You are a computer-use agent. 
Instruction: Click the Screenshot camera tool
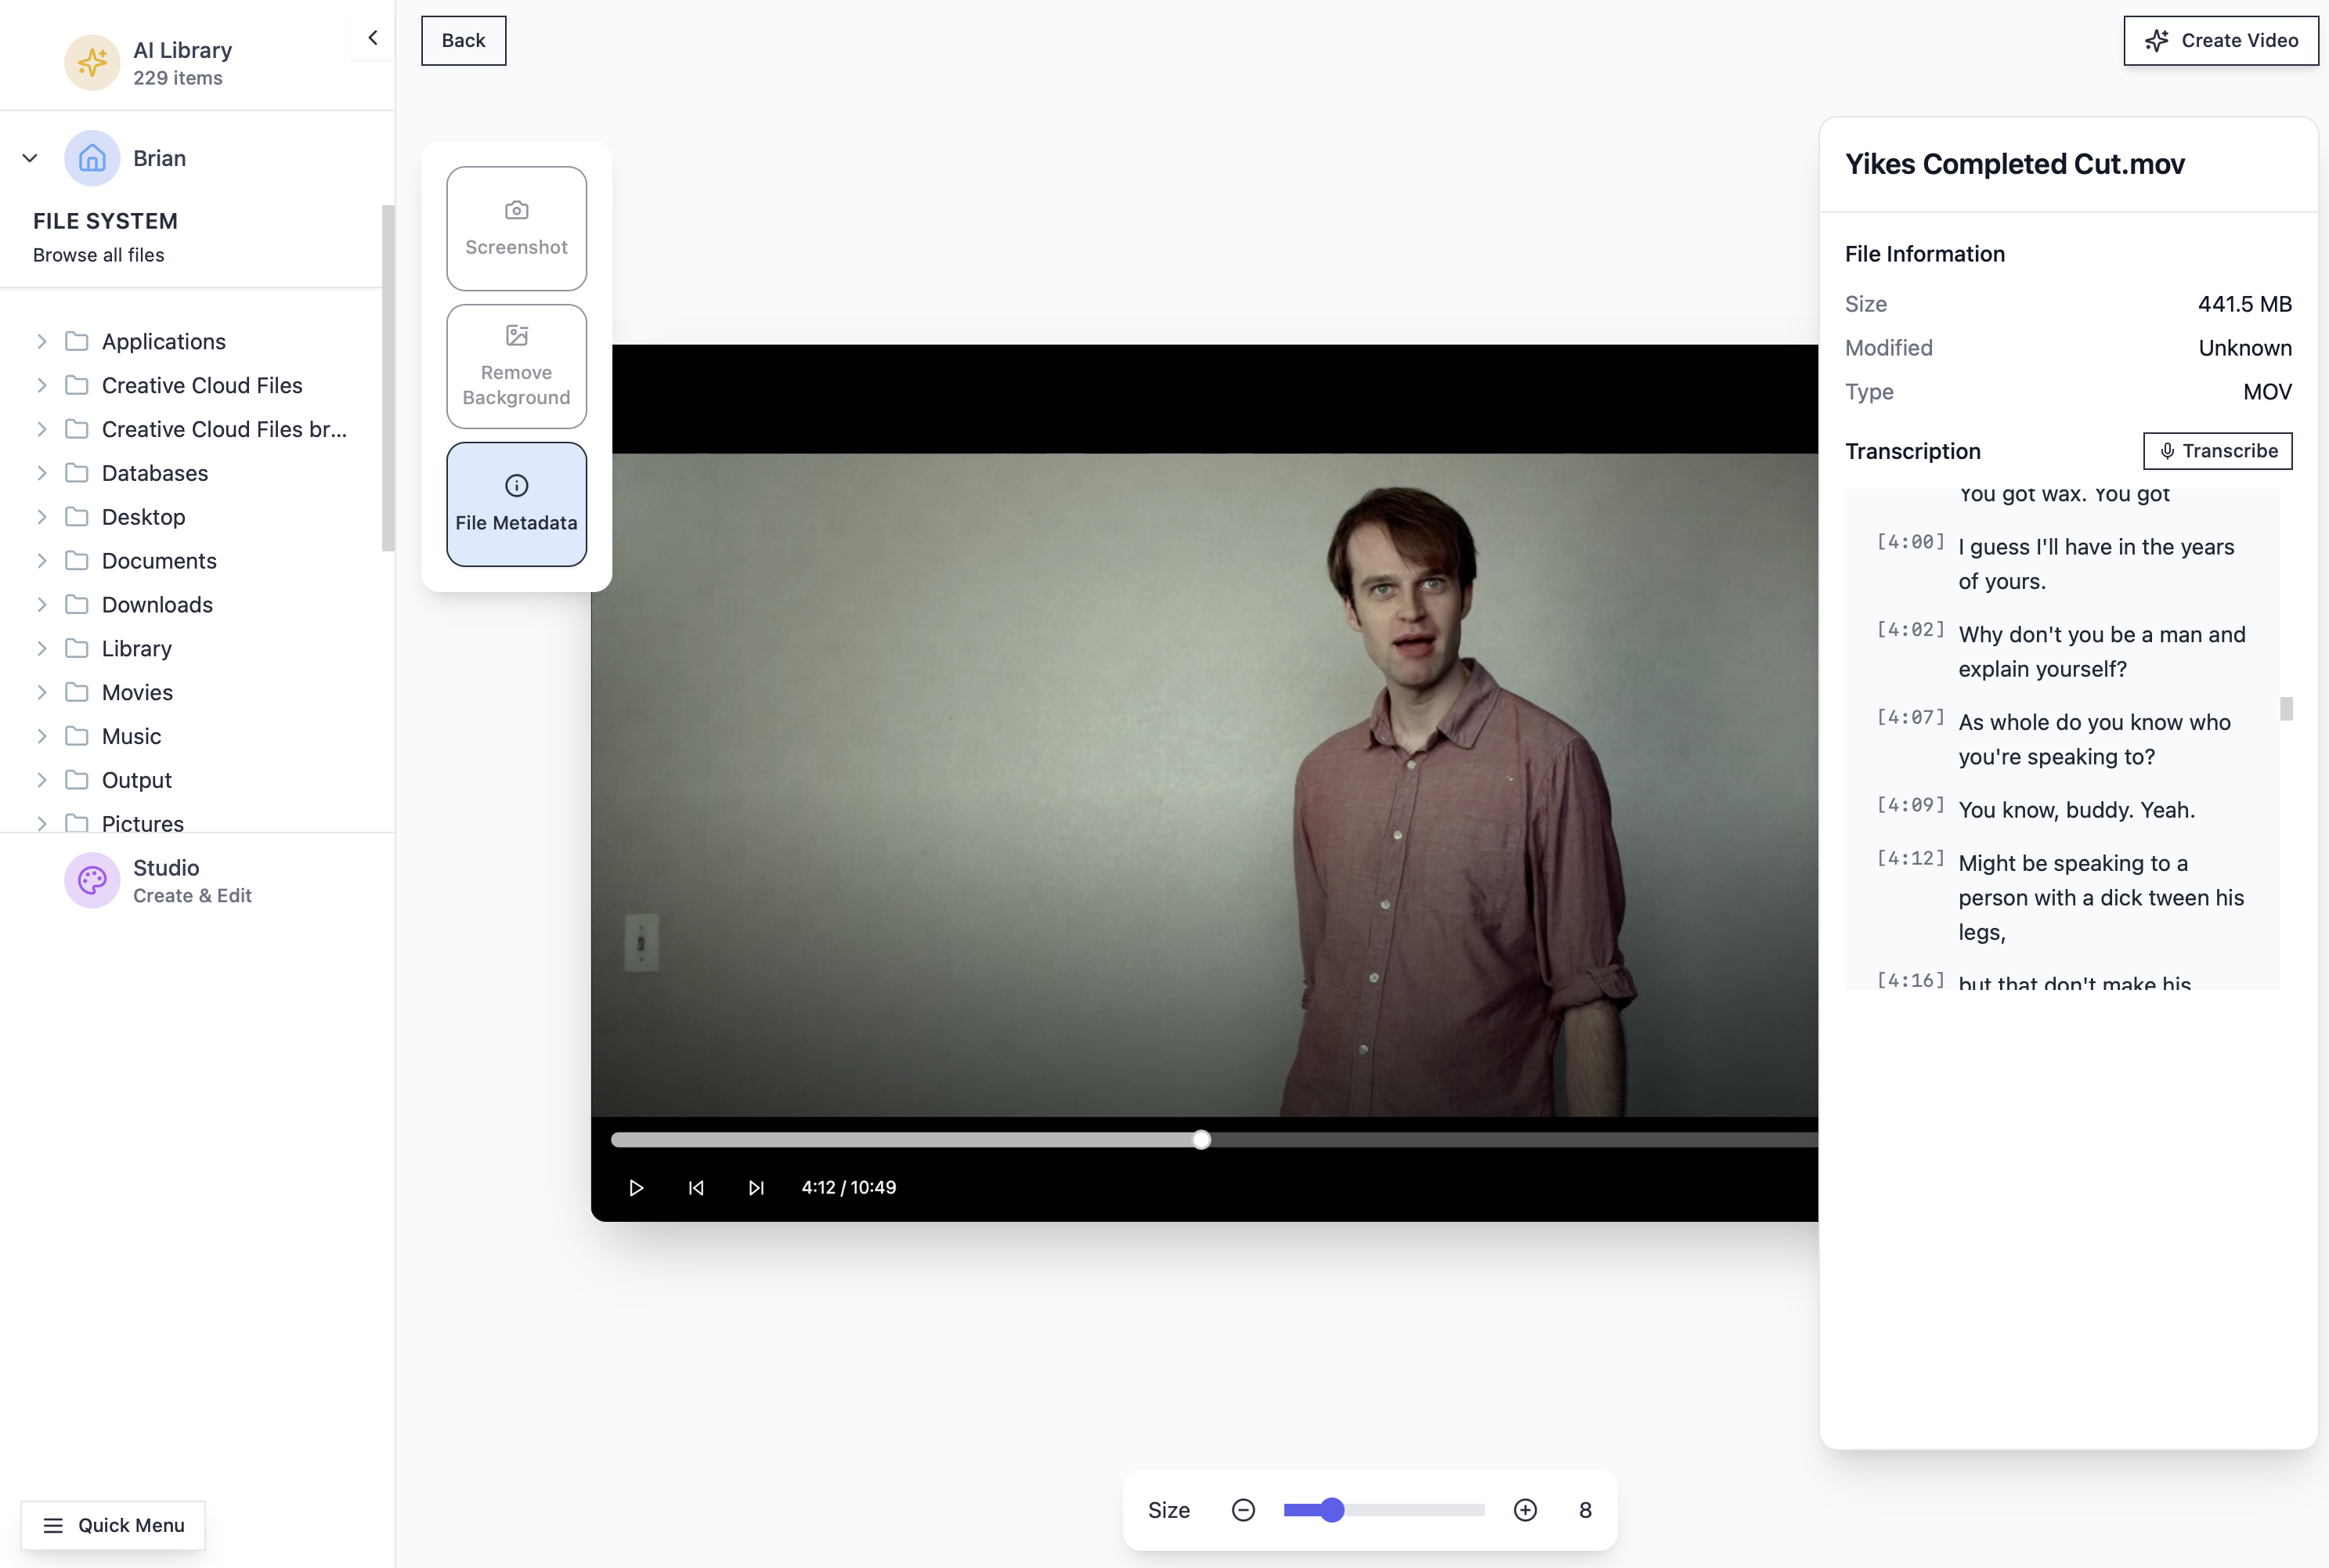click(516, 228)
